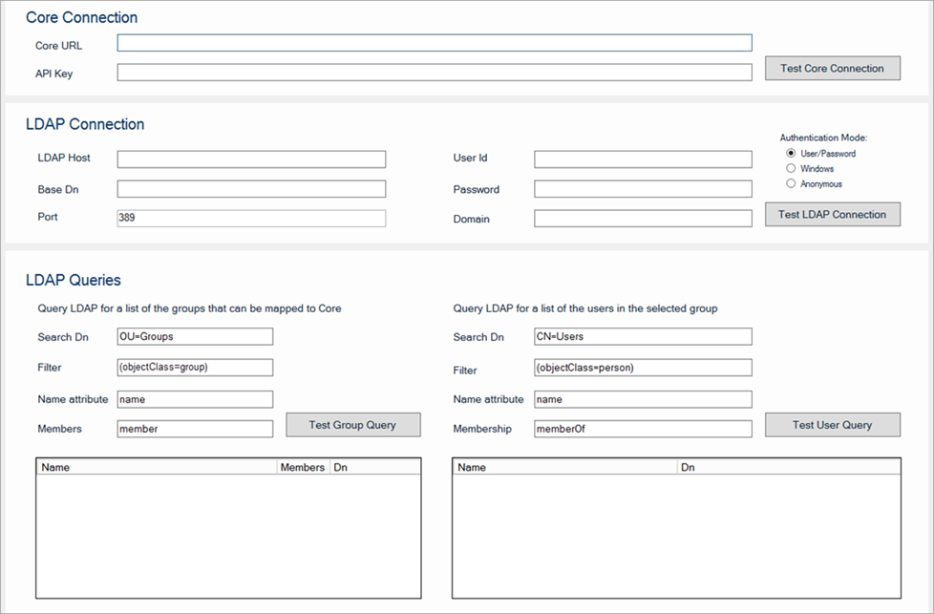Run Test User Query
This screenshot has width=934, height=614.
pos(832,425)
